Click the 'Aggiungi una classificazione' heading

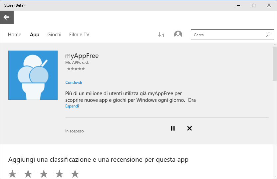pos(98,160)
